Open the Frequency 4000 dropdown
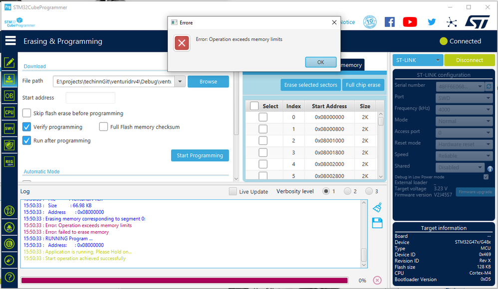The image size is (498, 289). pos(465,110)
